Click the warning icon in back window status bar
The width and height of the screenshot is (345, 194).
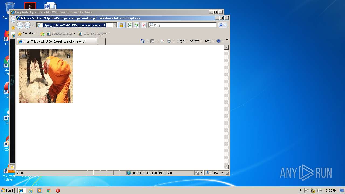point(12,167)
